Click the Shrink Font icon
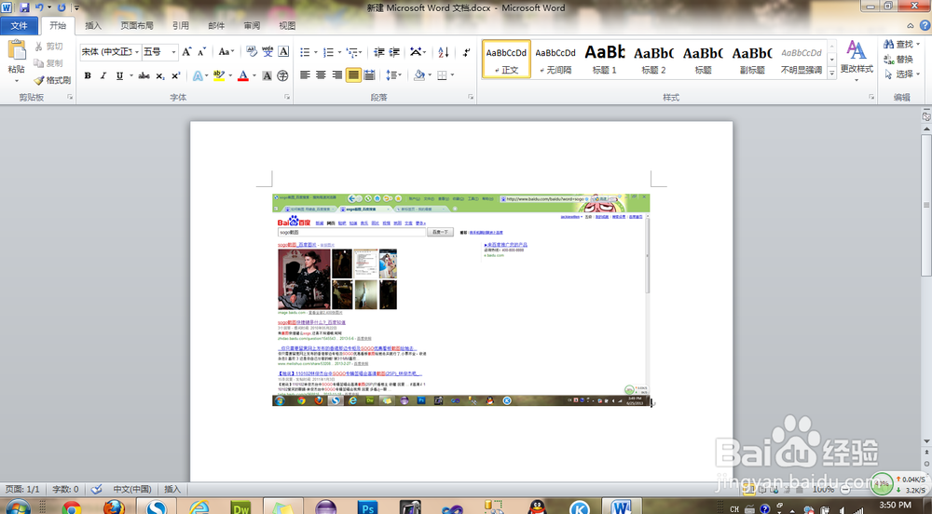932x514 pixels. (x=201, y=52)
